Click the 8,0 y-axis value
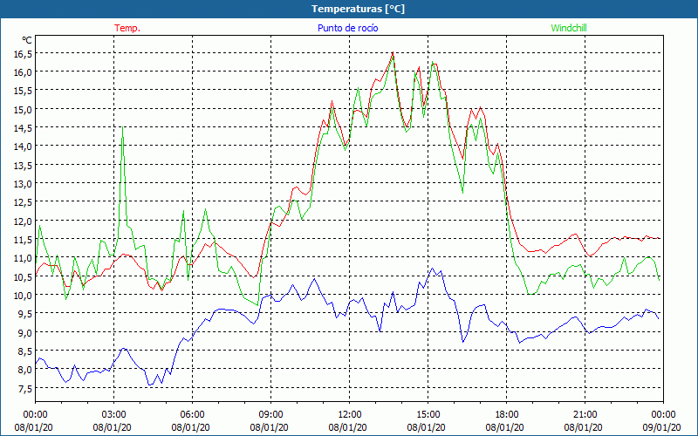The height and width of the screenshot is (436, 698). (24, 369)
